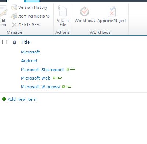Click the NEW badge beside Microsoft Web
The height and width of the screenshot is (144, 147).
click(x=57, y=78)
